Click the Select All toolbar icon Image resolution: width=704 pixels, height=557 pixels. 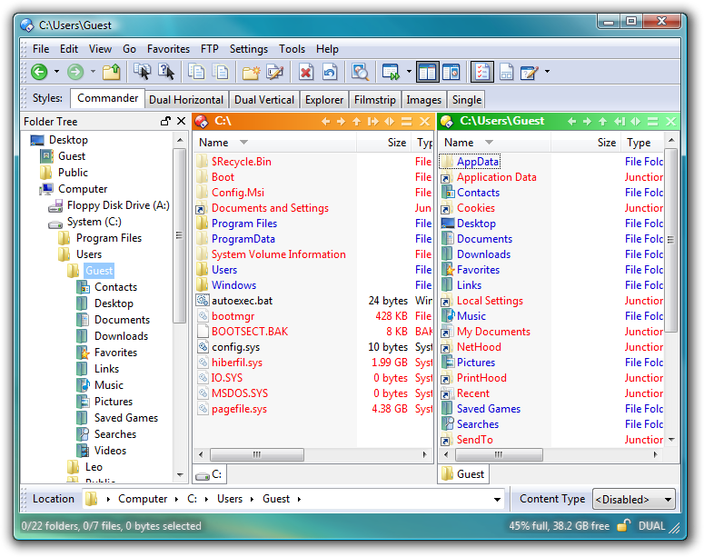click(142, 72)
